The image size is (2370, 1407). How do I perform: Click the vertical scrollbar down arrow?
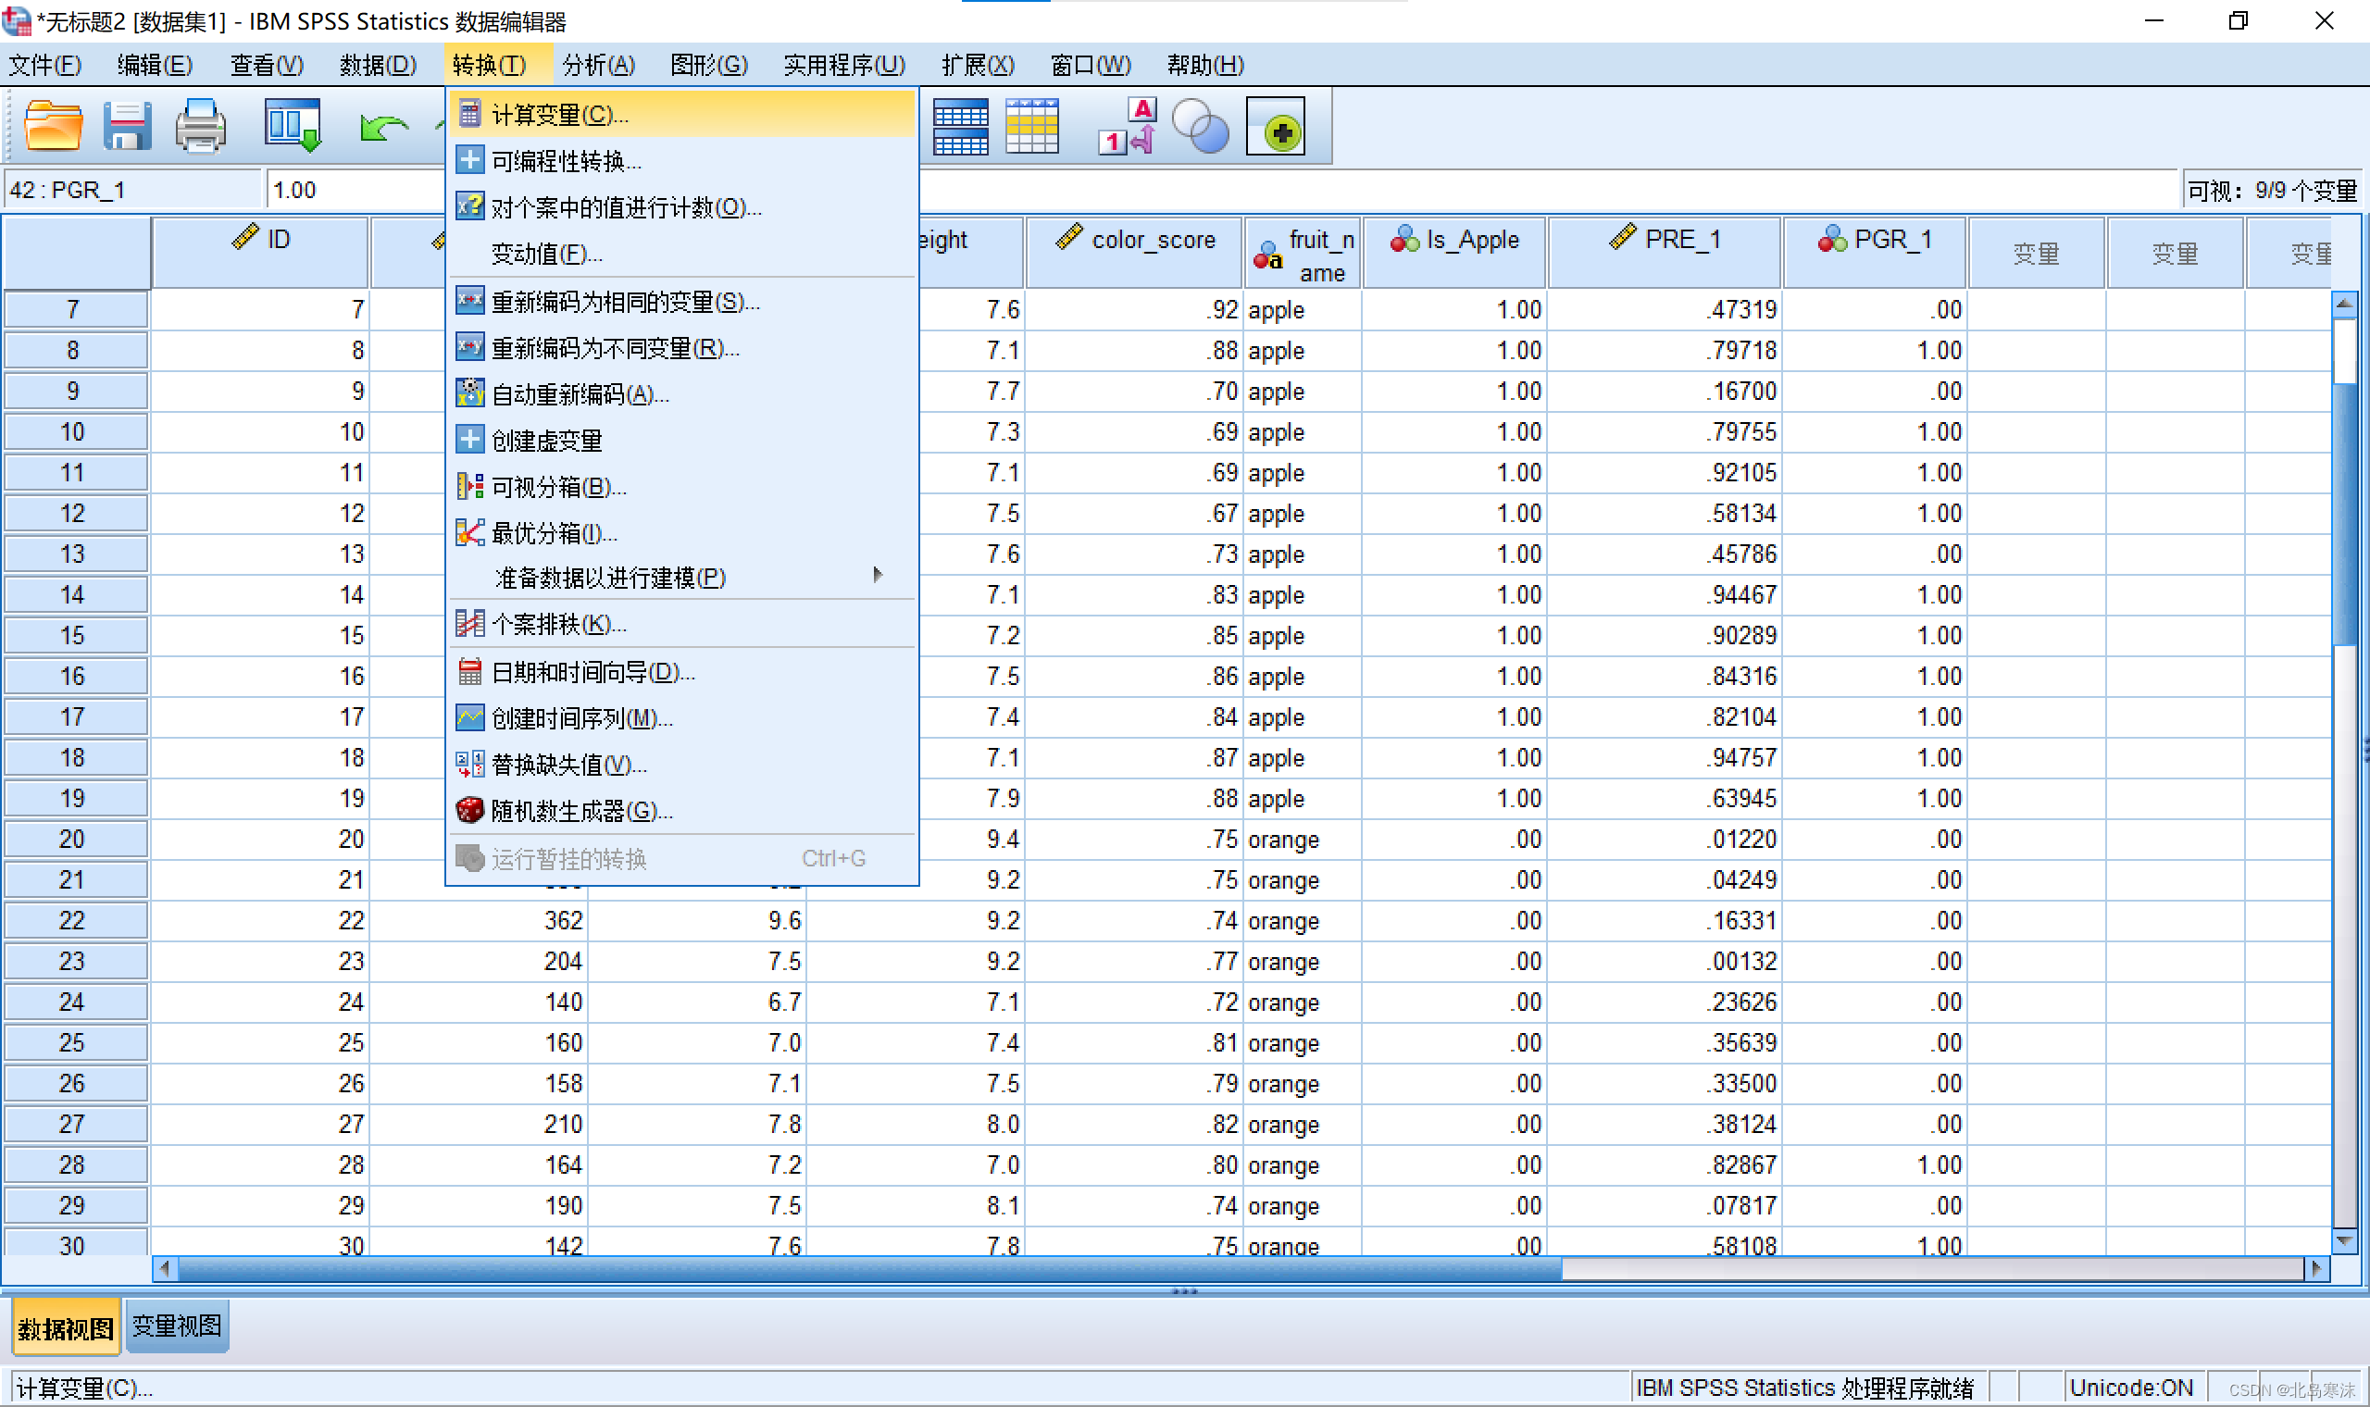pos(2343,1240)
